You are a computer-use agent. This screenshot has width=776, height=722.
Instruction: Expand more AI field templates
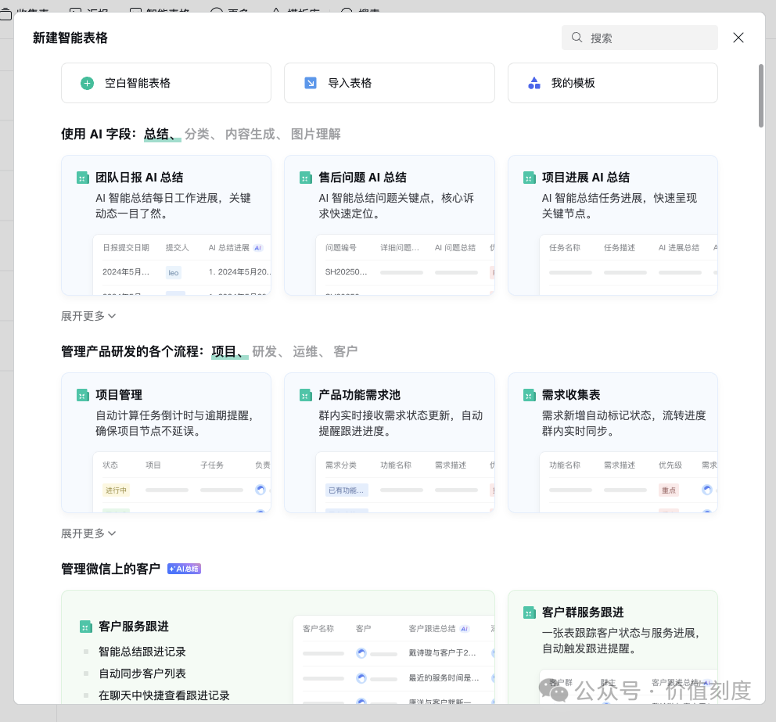[x=88, y=316]
